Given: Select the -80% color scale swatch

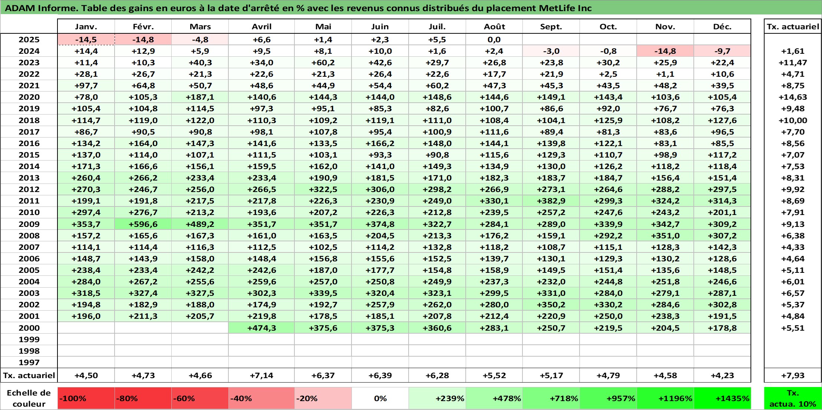Looking at the screenshot, I should (143, 399).
